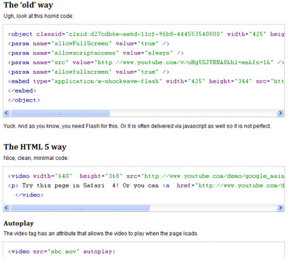This screenshot has width=289, height=258.
Task: Click right scroll arrow in HTML 5 code box
Action: pos(280,207)
